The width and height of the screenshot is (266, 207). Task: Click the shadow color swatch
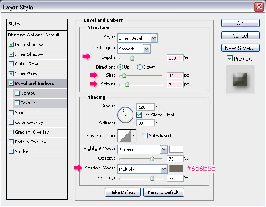pos(176,169)
